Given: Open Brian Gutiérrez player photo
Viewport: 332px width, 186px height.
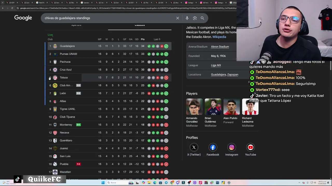Looking at the screenshot, I should click(x=213, y=107).
